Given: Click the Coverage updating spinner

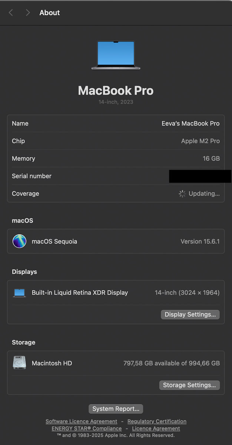Looking at the screenshot, I should [x=182, y=194].
